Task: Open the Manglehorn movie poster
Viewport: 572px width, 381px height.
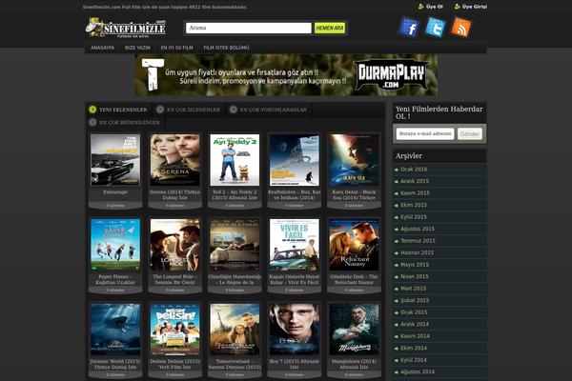Action: coord(354,330)
